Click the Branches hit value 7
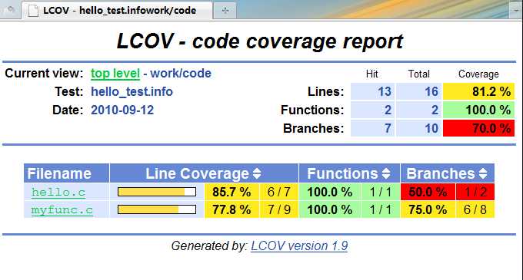 [372, 128]
